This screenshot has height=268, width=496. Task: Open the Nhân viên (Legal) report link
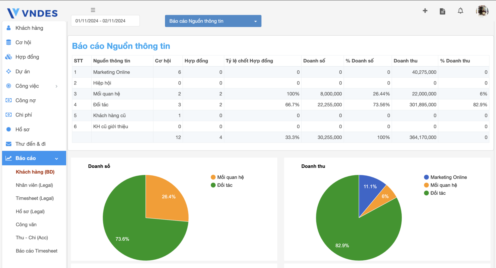click(x=34, y=185)
